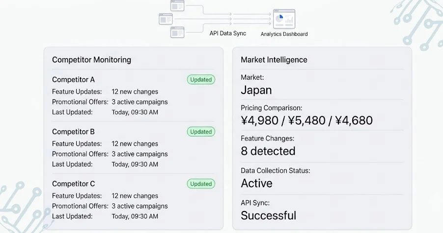Click Competitor A '12 new changes' value
Image resolution: width=443 pixels, height=233 pixels.
135,92
